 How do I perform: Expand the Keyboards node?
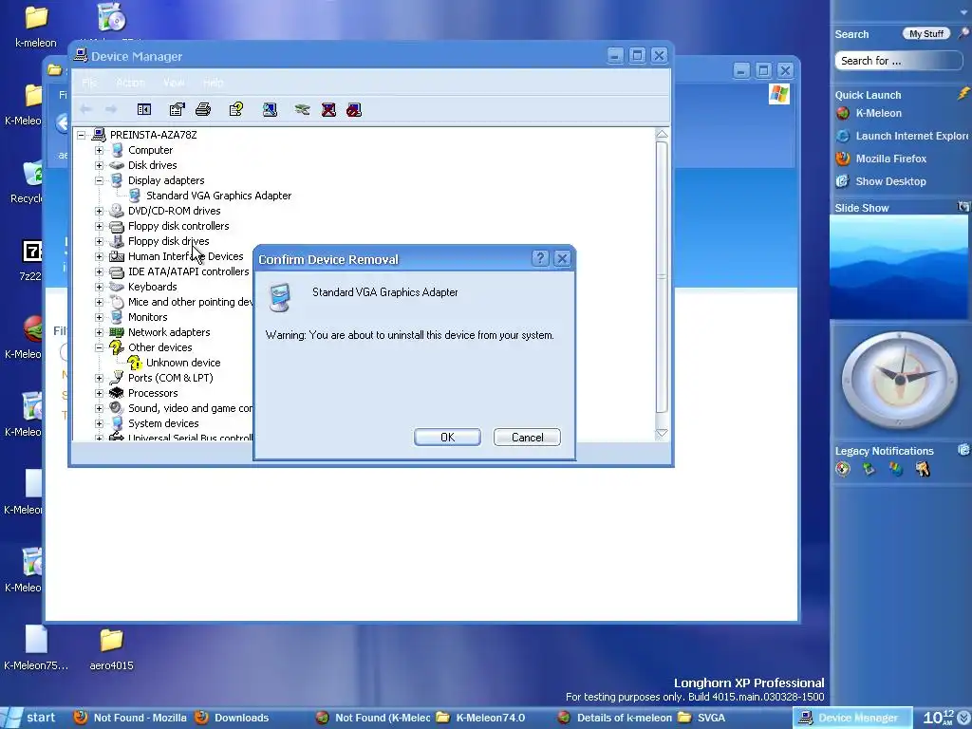99,287
